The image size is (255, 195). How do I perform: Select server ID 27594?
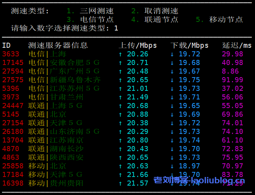(x=13, y=71)
